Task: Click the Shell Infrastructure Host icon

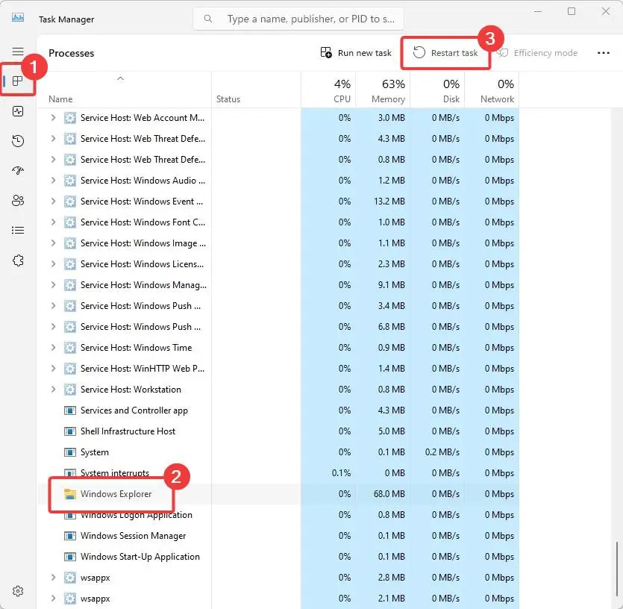Action: pyautogui.click(x=70, y=431)
